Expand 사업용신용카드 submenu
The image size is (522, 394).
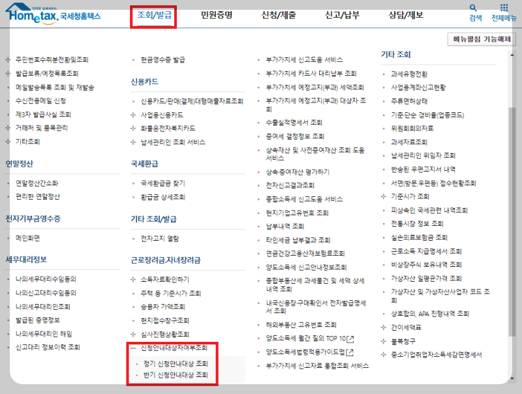click(x=133, y=115)
